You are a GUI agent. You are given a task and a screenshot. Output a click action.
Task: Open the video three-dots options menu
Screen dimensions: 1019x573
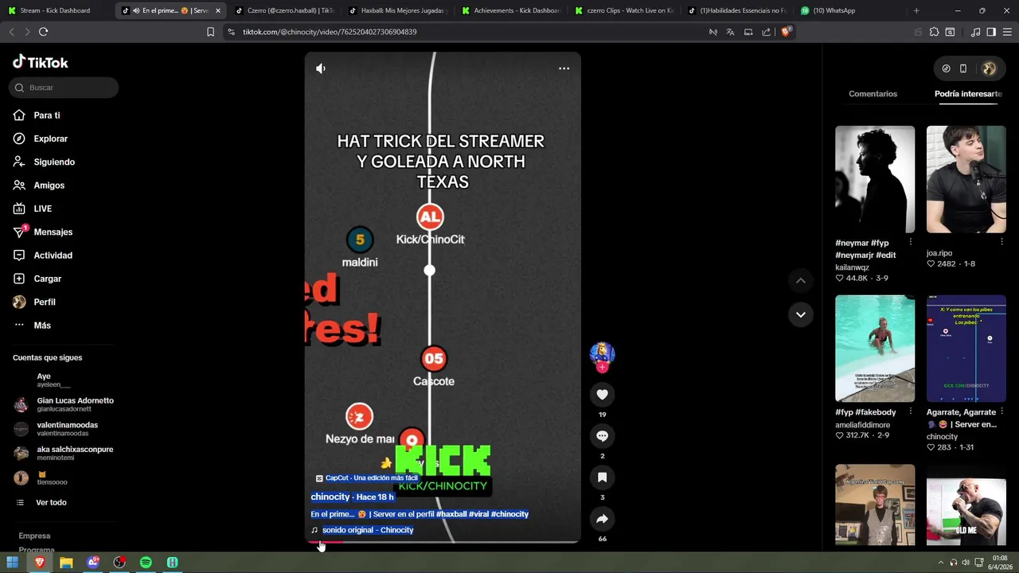click(564, 68)
